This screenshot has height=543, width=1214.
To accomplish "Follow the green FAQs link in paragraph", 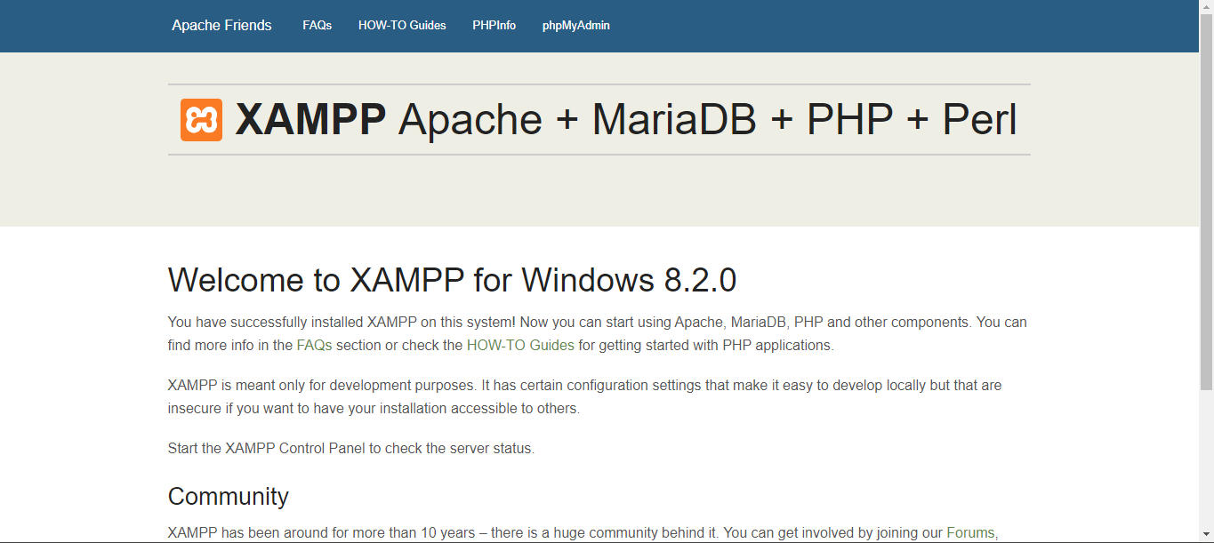I will click(x=314, y=345).
